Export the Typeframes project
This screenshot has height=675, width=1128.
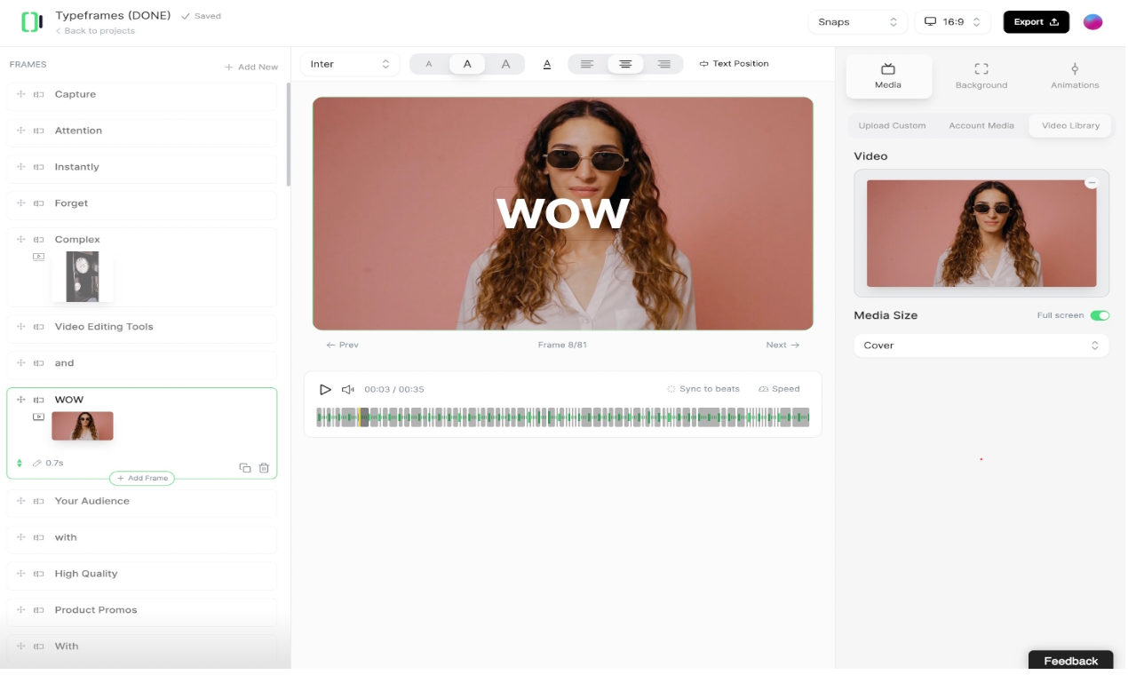coord(1036,21)
